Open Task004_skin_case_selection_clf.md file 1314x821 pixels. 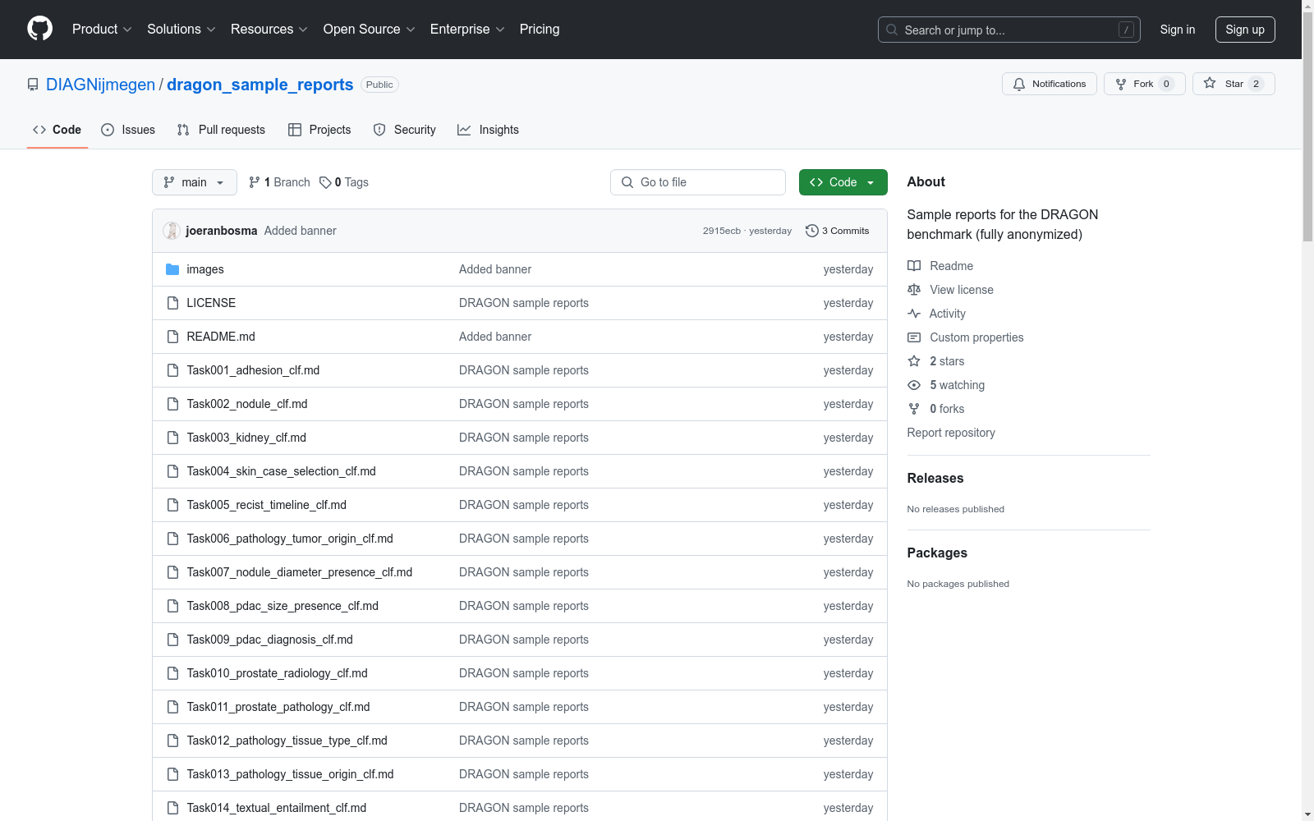pyautogui.click(x=281, y=471)
